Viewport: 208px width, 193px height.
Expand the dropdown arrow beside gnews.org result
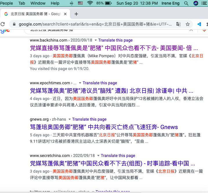[x=69, y=119]
